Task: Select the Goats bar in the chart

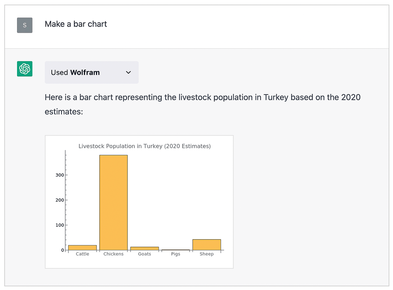Action: 144,248
